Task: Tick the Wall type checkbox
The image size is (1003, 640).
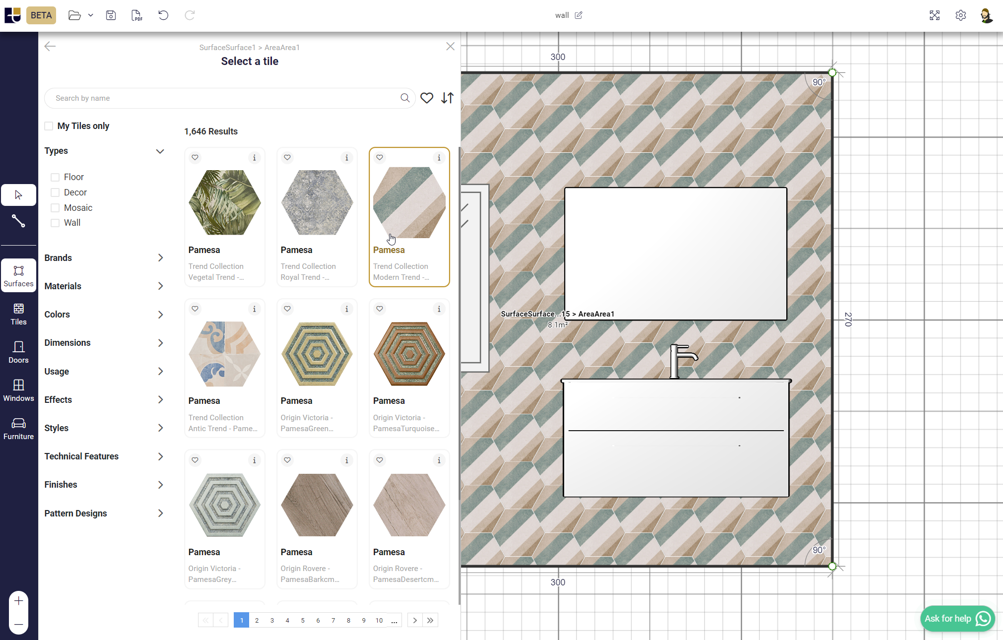Action: click(55, 223)
